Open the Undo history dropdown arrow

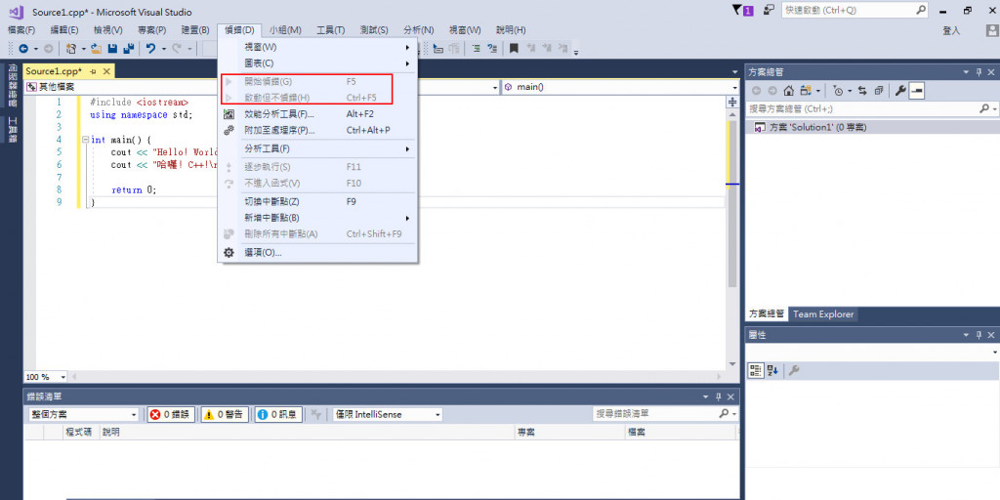[x=163, y=49]
